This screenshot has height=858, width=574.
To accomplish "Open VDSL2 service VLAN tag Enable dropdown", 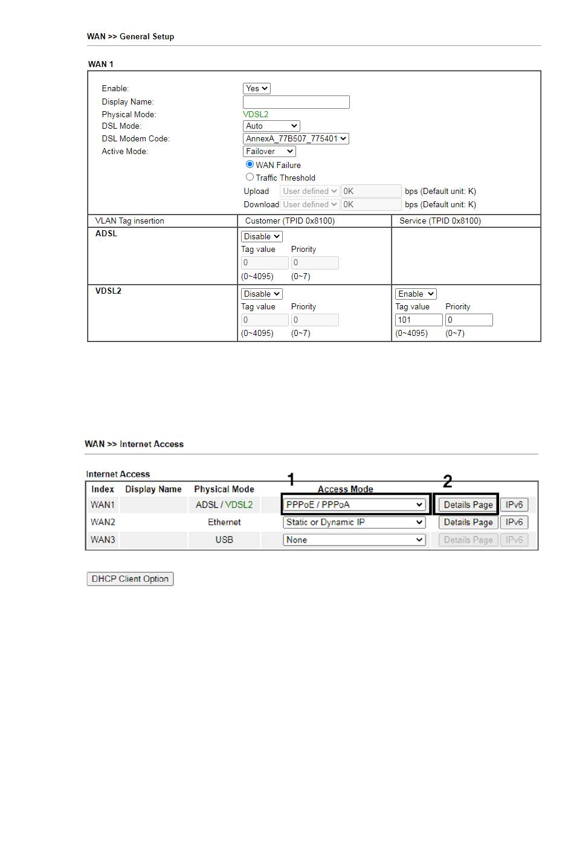I will (416, 294).
